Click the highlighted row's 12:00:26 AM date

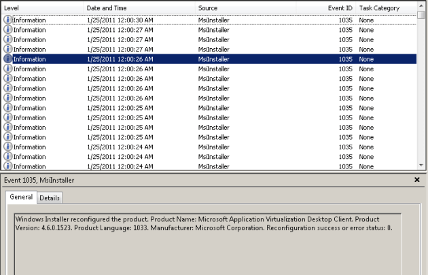pyautogui.click(x=120, y=59)
